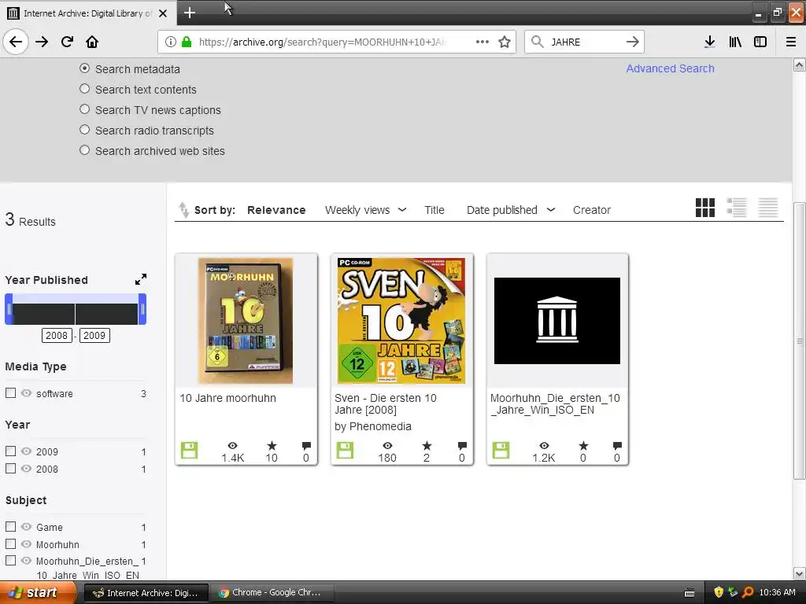Image resolution: width=806 pixels, height=604 pixels.
Task: Switch to tile grid view
Action: (x=704, y=208)
